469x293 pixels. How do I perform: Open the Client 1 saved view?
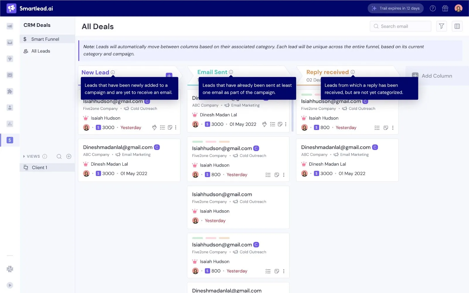tap(47, 167)
